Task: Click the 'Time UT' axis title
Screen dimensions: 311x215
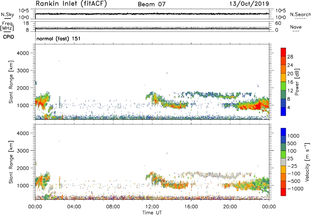Action: [x=152, y=213]
